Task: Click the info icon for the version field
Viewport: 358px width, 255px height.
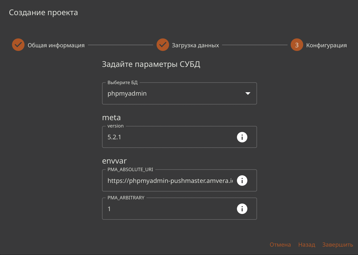Action: (x=242, y=137)
